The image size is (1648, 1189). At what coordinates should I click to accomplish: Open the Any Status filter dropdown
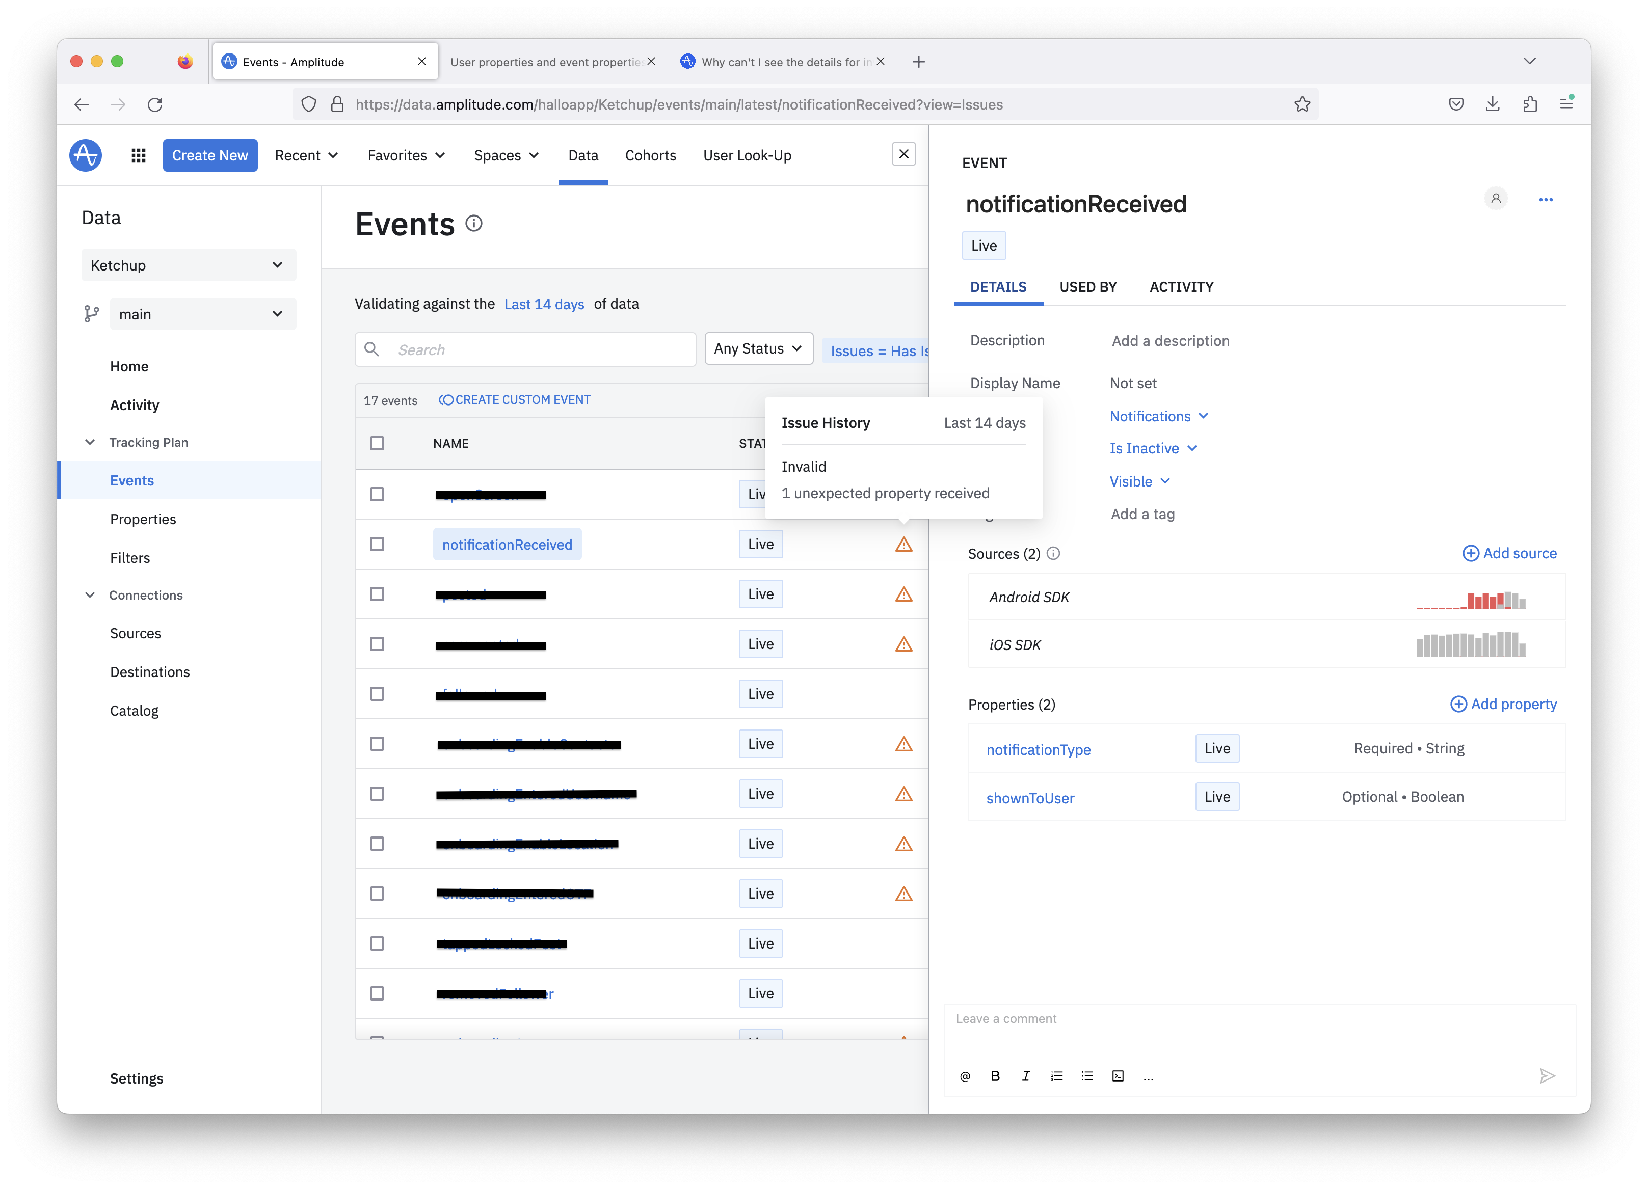pyautogui.click(x=758, y=348)
